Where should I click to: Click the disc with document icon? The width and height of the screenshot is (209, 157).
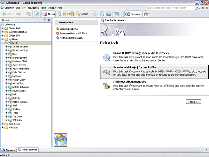coord(94,14)
